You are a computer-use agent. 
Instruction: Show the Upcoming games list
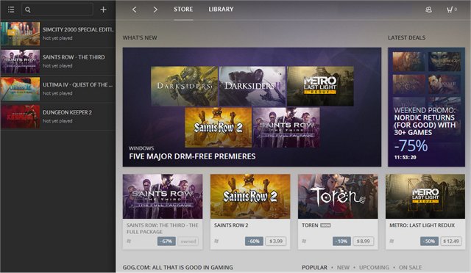click(x=374, y=267)
